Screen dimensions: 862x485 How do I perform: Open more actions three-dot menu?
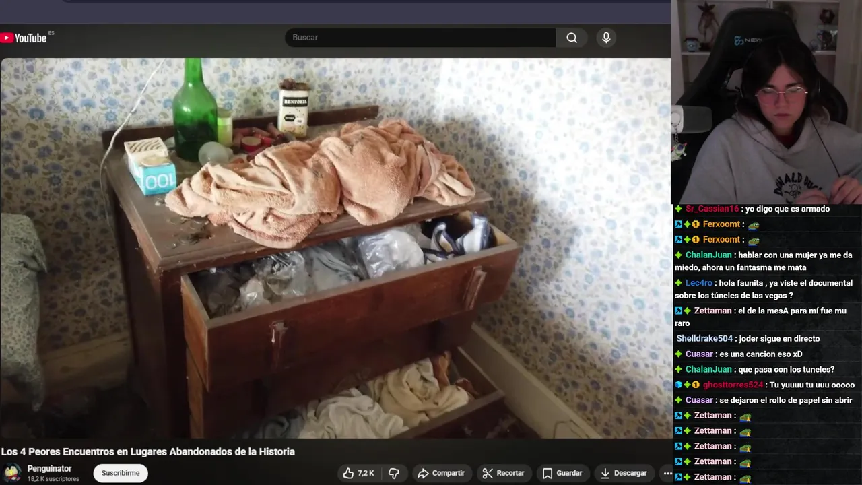point(667,473)
